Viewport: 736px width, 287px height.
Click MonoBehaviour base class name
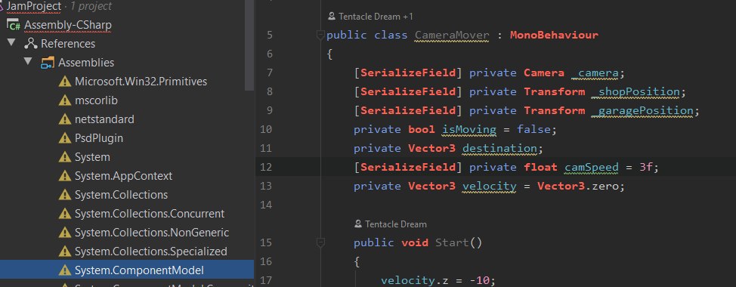click(x=555, y=35)
